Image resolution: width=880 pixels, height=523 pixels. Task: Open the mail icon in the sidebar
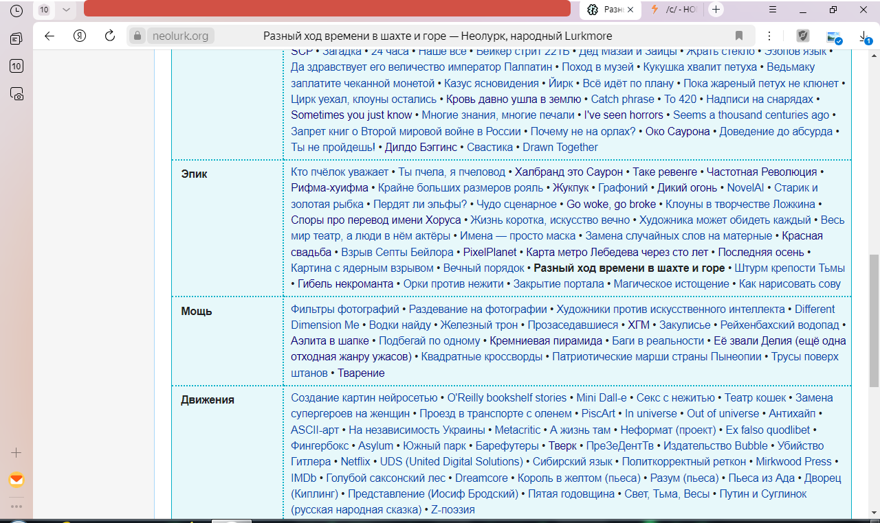pos(16,480)
